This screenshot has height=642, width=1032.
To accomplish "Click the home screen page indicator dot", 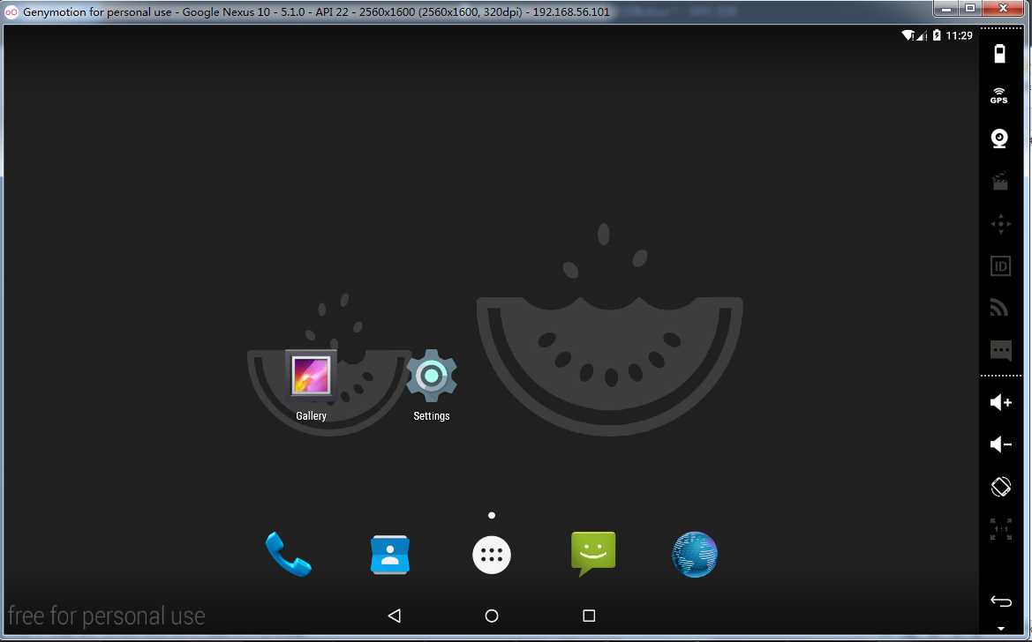I will tap(492, 515).
